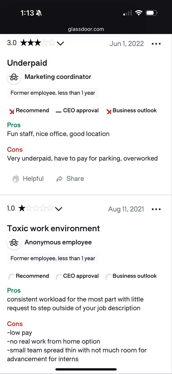Tap the empty circle beside Business outlook

point(108,276)
